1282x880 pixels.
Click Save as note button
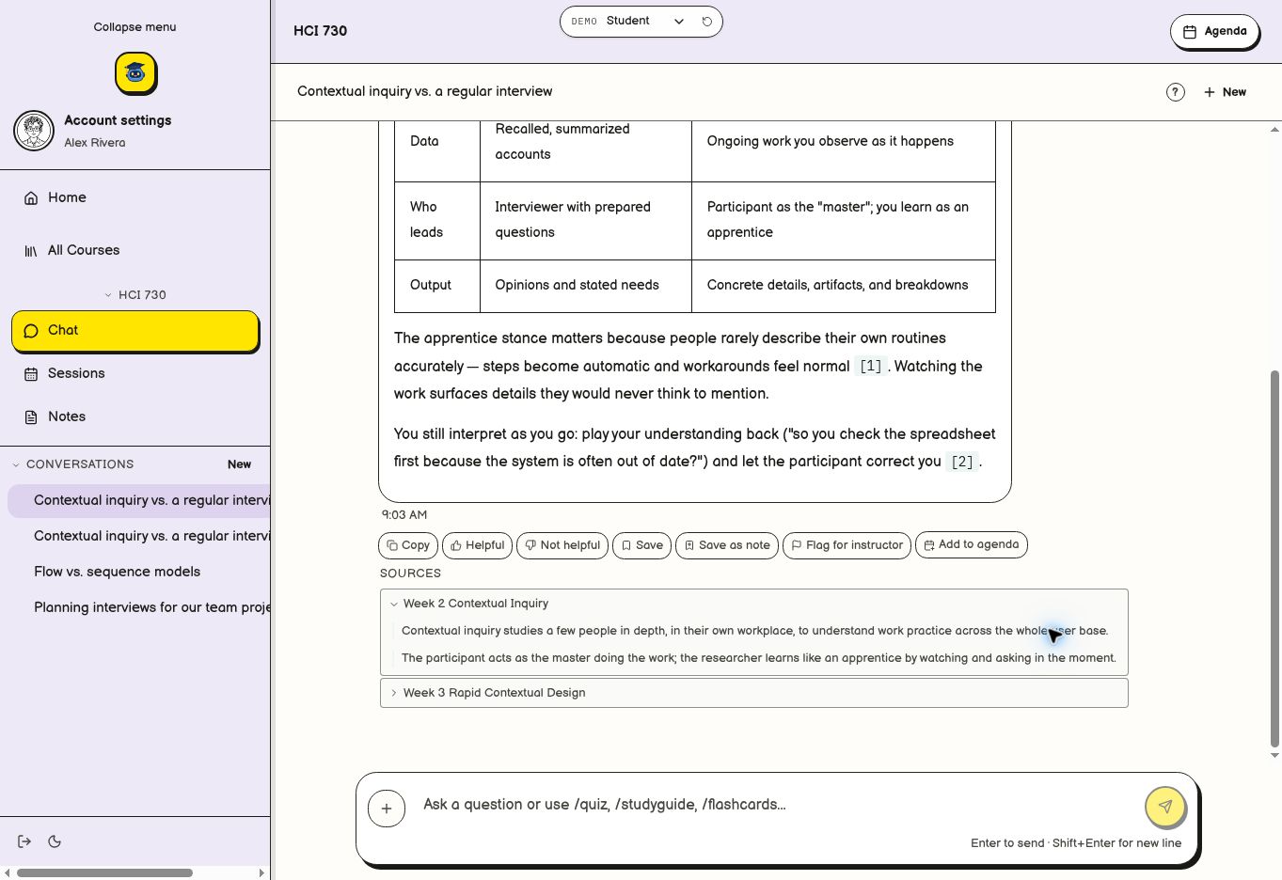click(x=727, y=545)
